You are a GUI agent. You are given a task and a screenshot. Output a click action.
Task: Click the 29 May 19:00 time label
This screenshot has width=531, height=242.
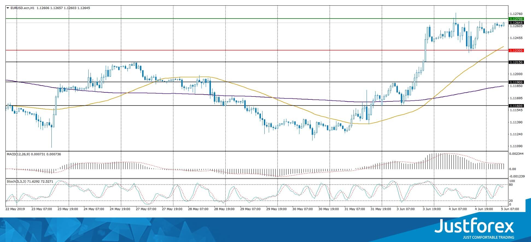point(276,209)
